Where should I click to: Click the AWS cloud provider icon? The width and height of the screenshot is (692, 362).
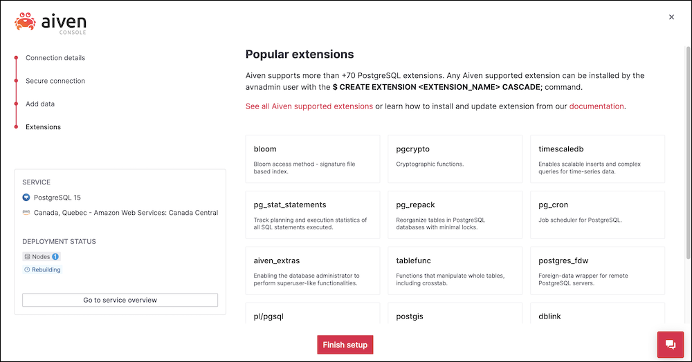26,212
